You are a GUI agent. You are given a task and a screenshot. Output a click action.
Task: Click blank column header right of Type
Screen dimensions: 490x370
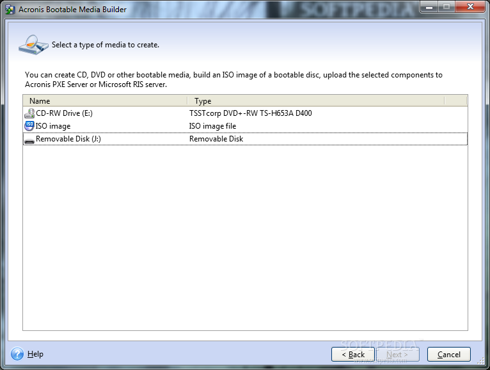point(455,101)
